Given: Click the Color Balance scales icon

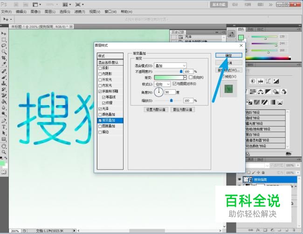Looking at the screenshot, I should [261, 92].
